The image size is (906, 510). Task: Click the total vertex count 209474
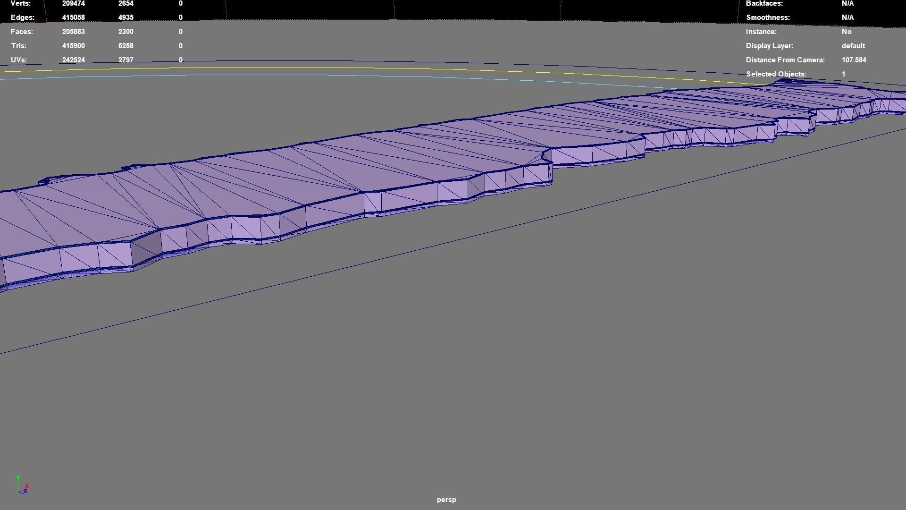pos(73,3)
